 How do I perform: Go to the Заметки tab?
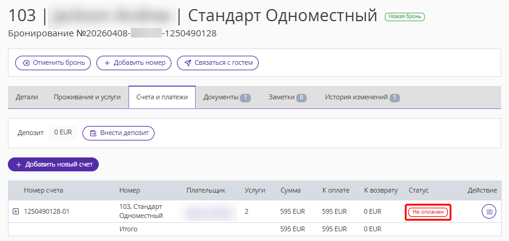288,97
